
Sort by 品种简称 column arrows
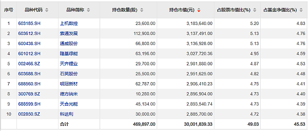point(88,10)
